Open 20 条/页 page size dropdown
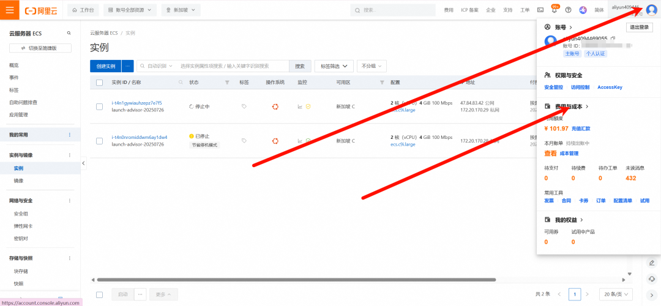Screen dimensions: 661x306 pyautogui.click(x=616, y=294)
